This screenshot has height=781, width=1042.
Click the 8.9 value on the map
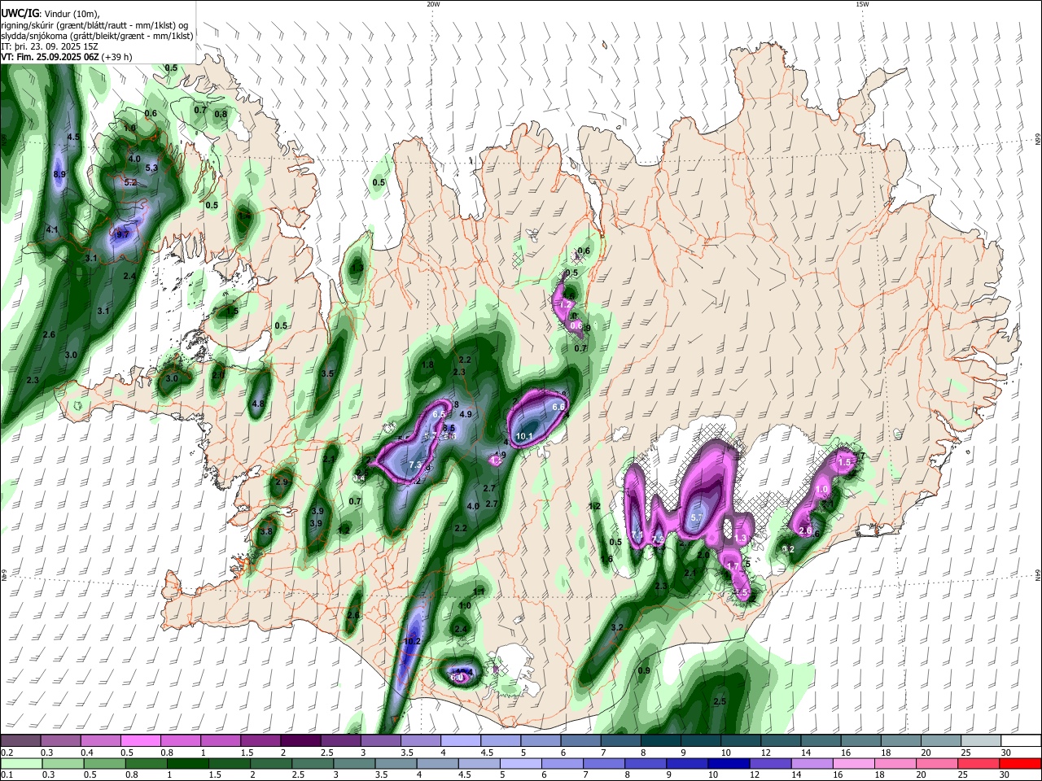coord(59,175)
